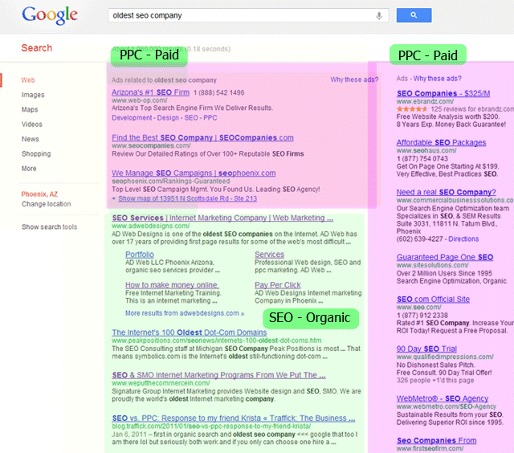
Task: Open Seo Companies From firstseofirm ad
Action: (436, 440)
